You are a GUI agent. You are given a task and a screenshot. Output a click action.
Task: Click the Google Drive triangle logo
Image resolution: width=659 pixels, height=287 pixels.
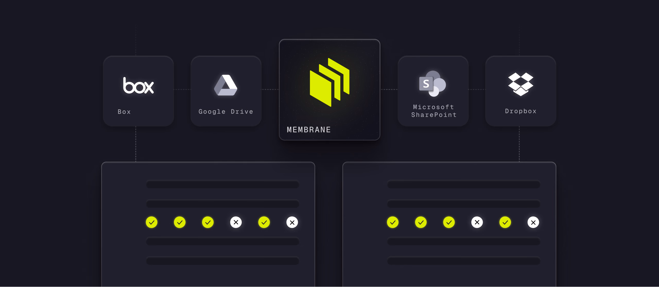click(226, 85)
